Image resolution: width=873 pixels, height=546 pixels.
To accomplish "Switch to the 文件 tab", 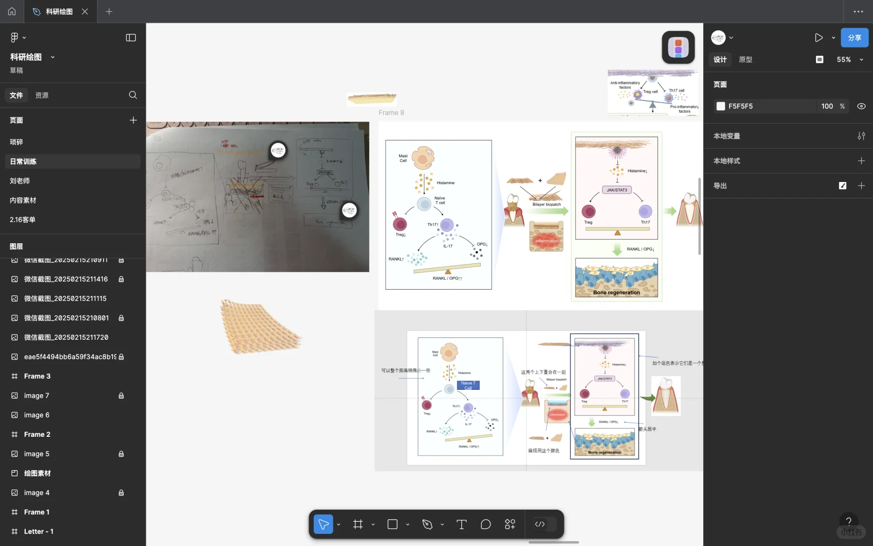I will tap(16, 95).
